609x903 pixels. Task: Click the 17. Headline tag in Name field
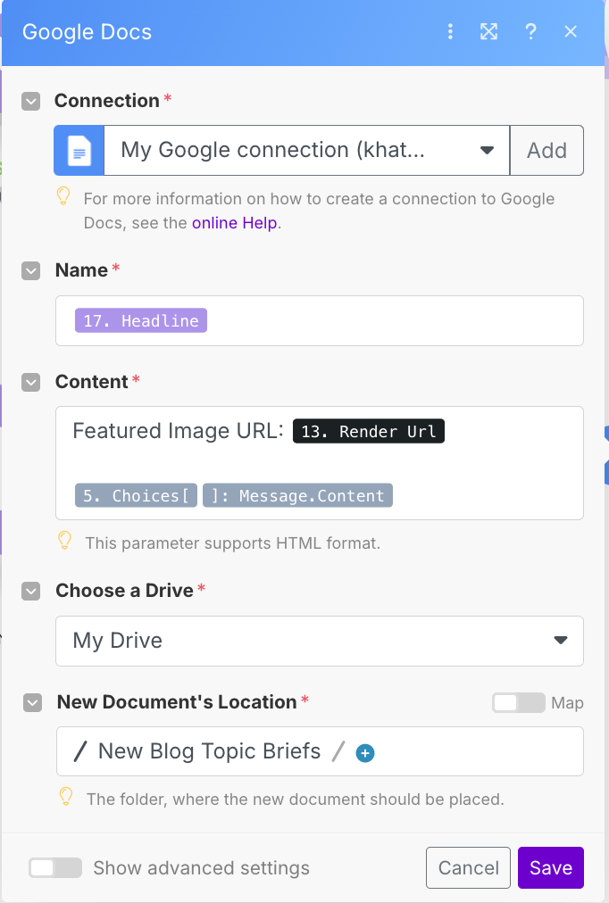[141, 321]
